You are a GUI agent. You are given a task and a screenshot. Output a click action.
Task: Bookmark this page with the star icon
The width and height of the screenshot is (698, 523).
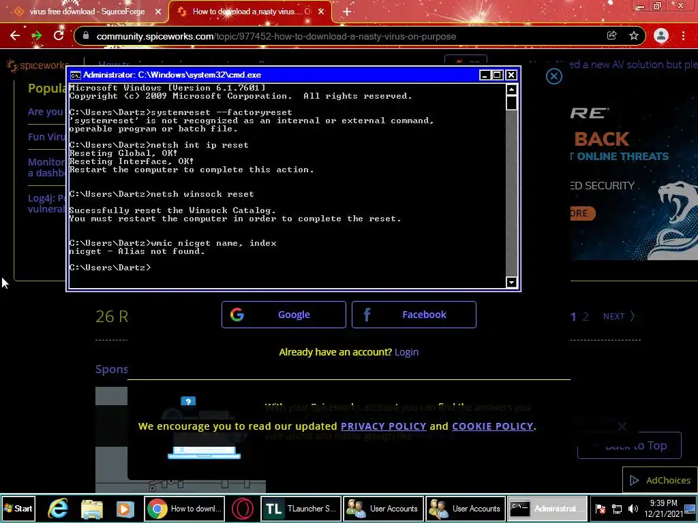click(634, 36)
